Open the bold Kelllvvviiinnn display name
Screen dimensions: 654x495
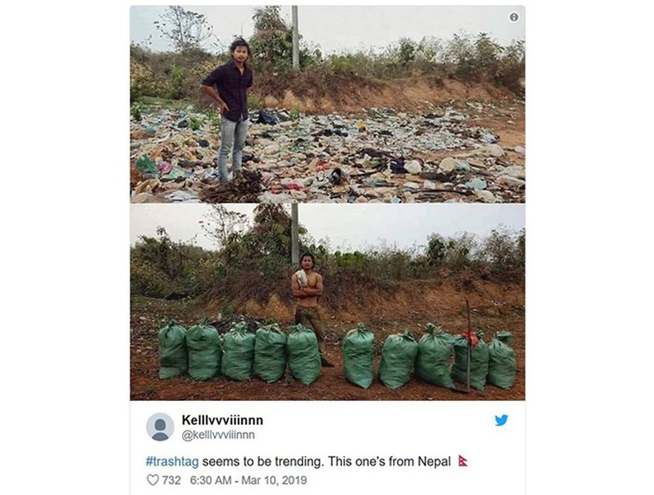(x=222, y=420)
